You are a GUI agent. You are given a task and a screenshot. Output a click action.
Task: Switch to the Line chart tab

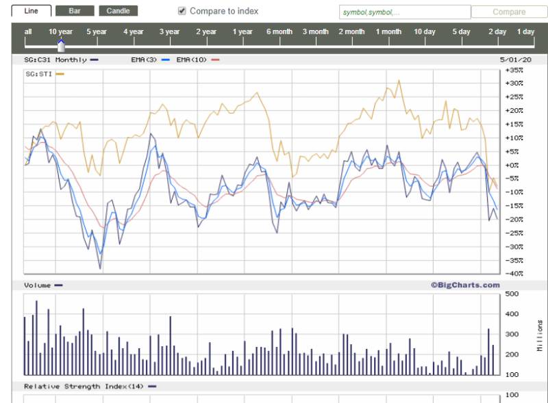[x=31, y=11]
